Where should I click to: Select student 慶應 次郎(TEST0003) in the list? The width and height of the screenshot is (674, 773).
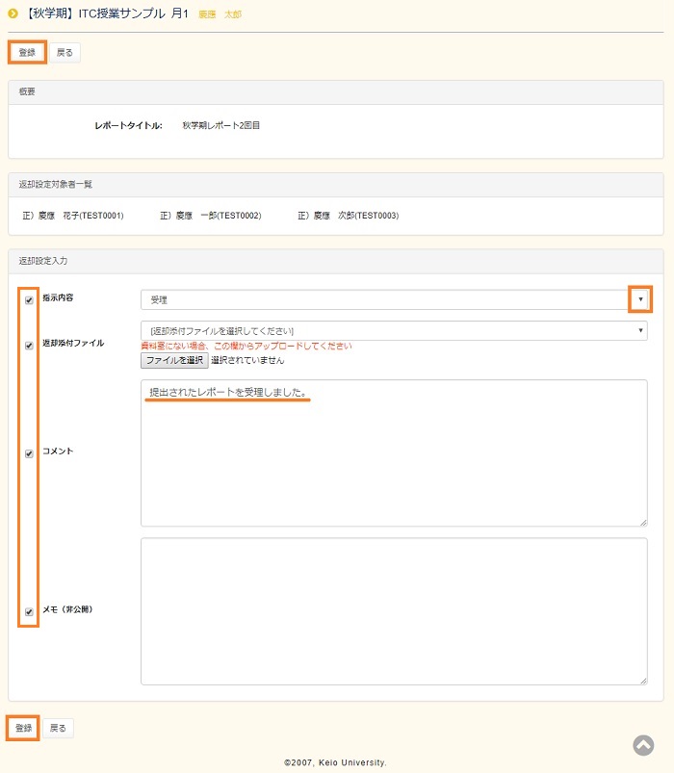tap(348, 216)
